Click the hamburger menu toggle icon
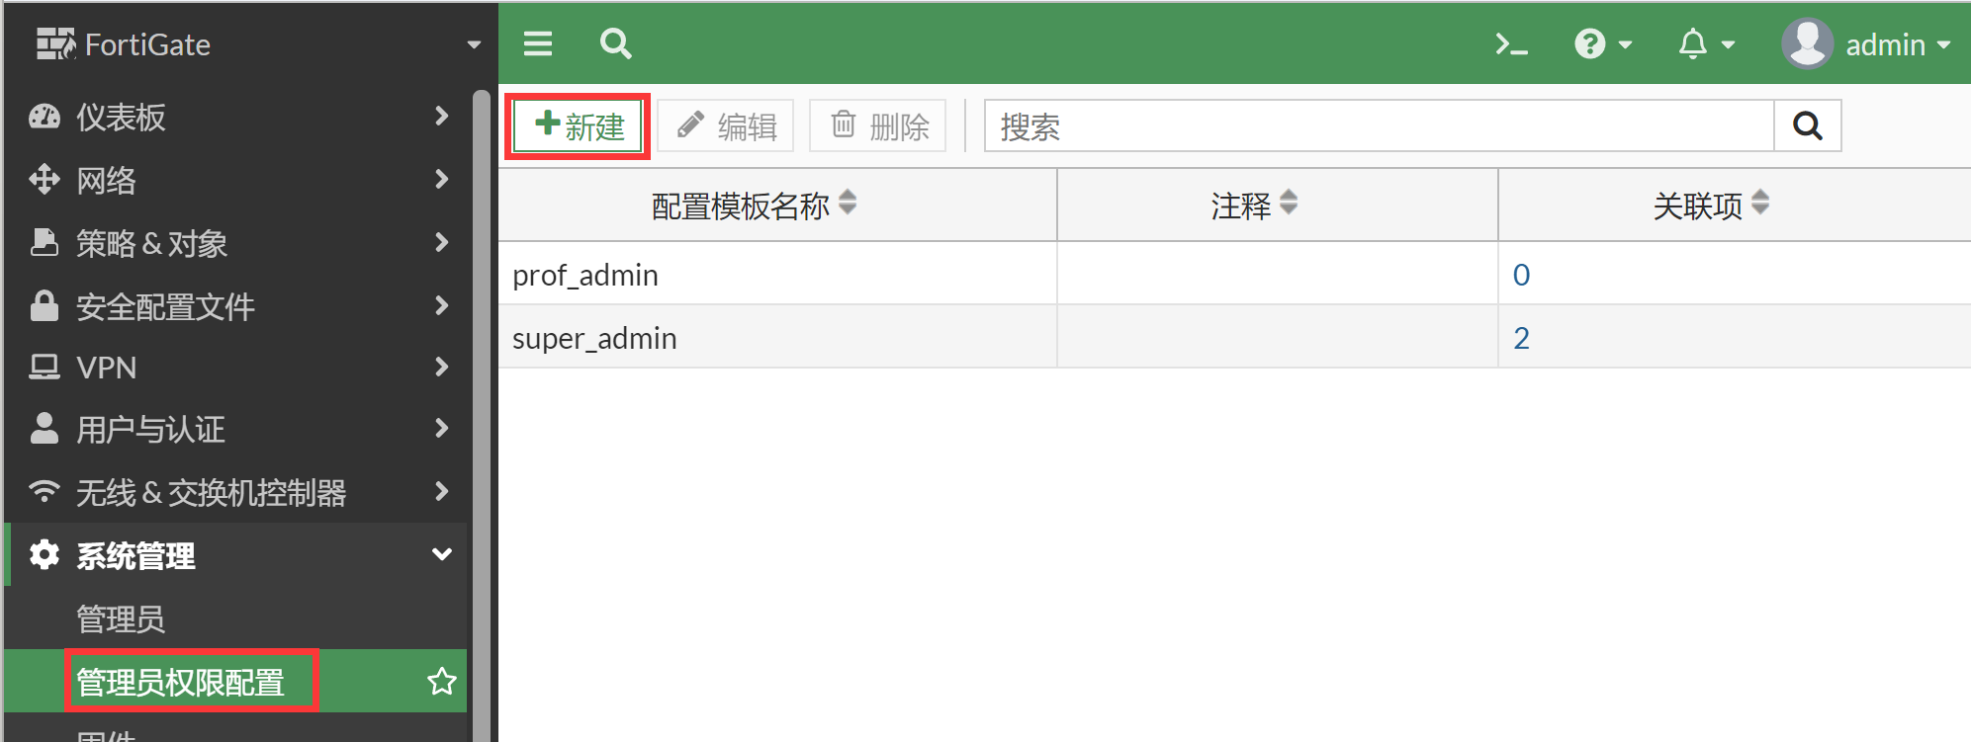 538,43
